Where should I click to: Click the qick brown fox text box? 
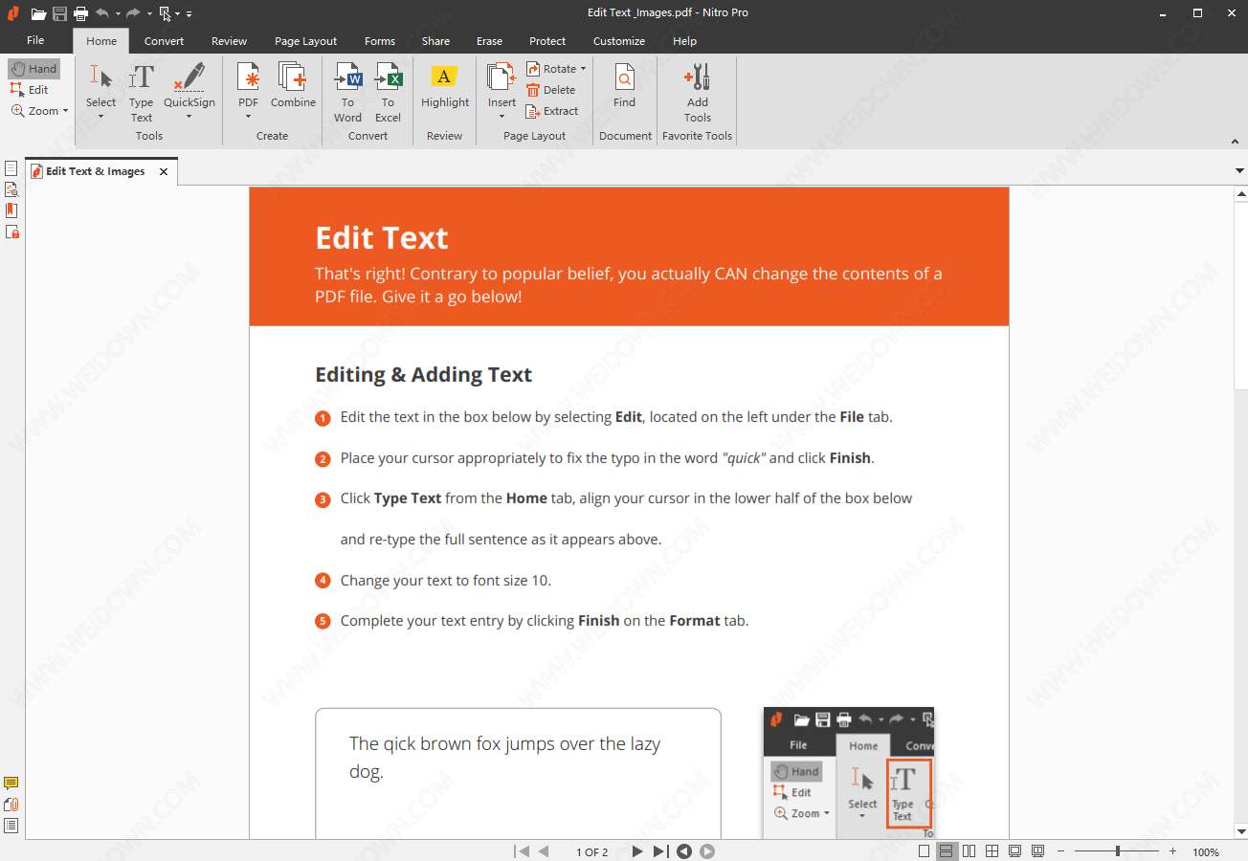[518, 773]
